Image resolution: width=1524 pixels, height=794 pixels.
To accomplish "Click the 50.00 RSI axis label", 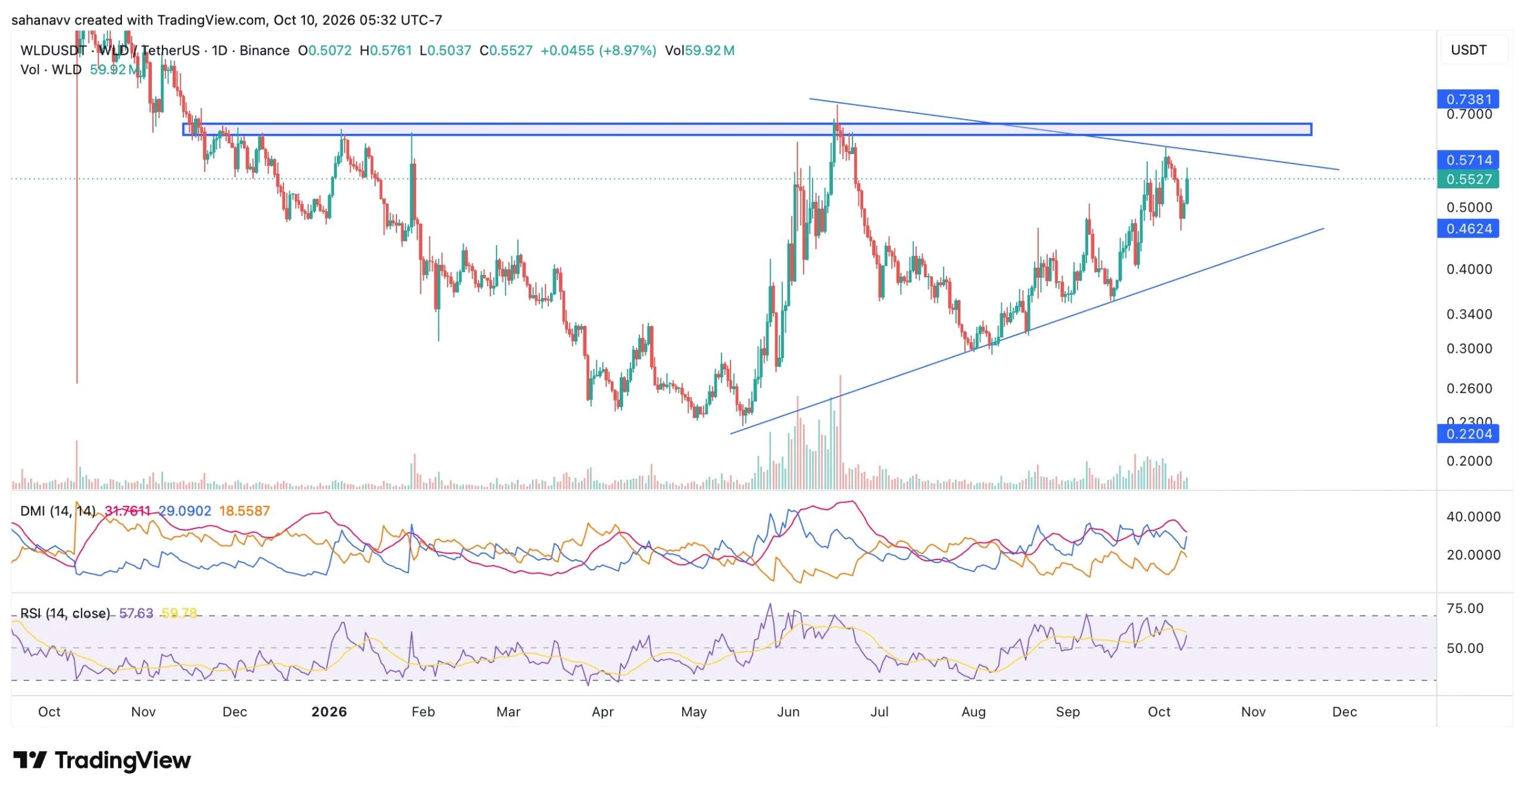I will tap(1465, 648).
